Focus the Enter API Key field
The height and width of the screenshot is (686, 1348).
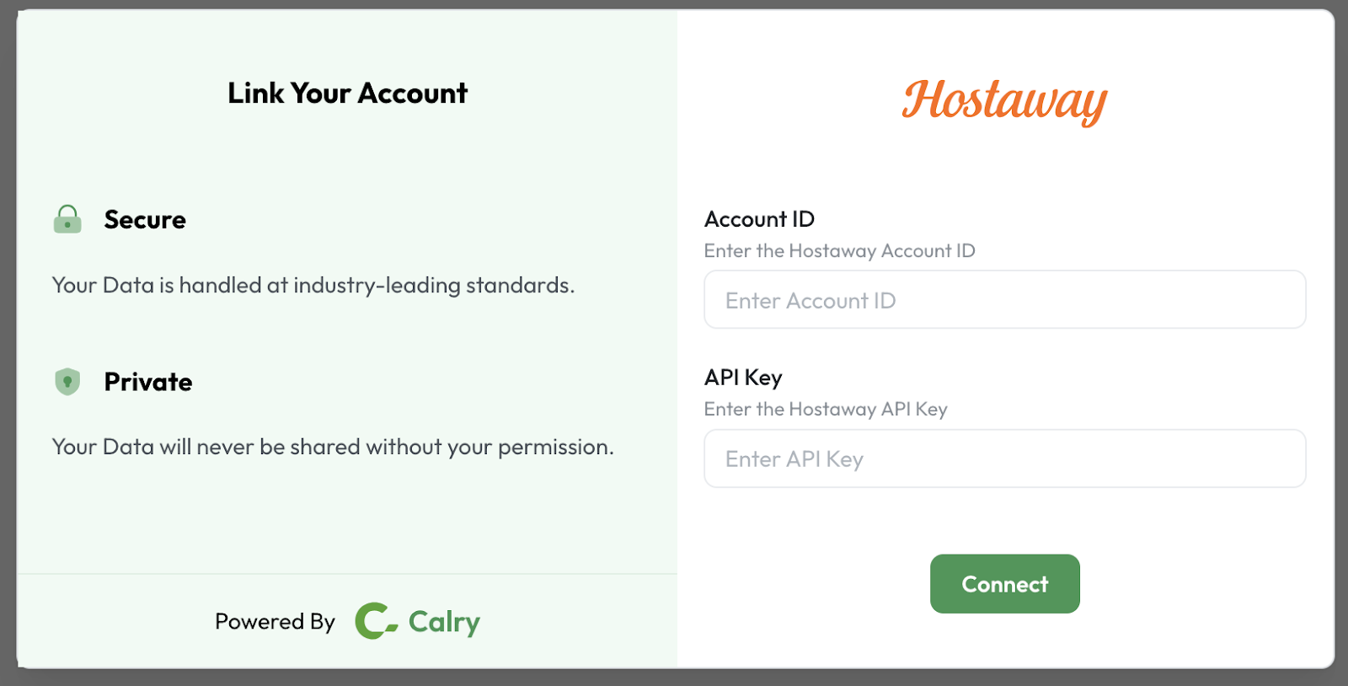pyautogui.click(x=1004, y=458)
